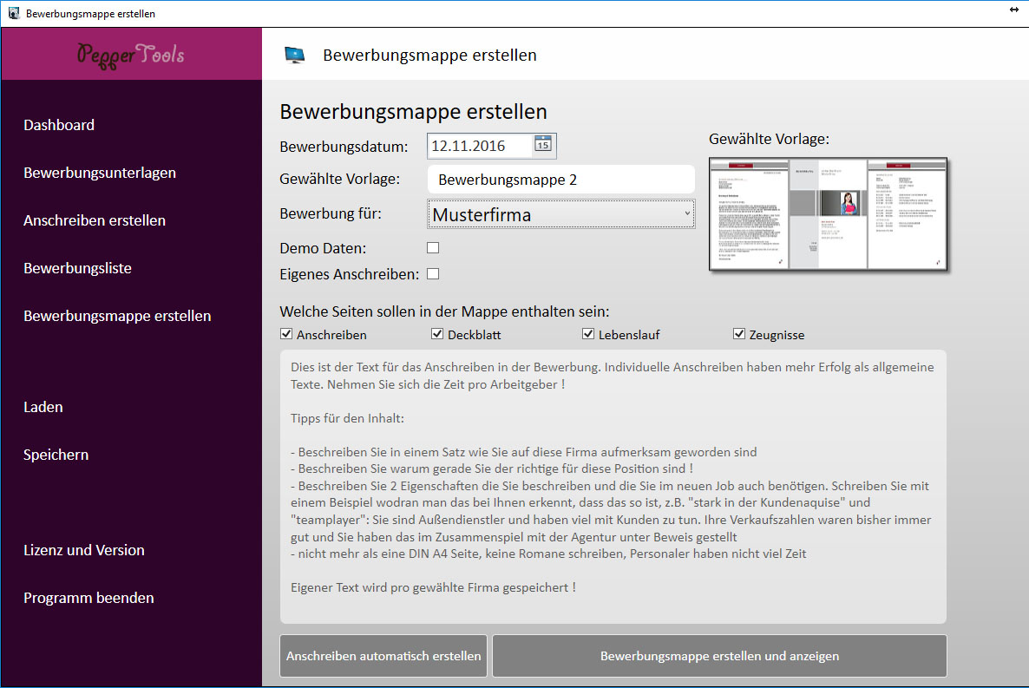Open Bewerbungsliste in the sidebar

point(77,268)
